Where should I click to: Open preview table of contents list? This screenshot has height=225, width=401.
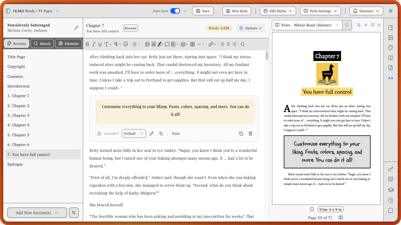372,25
